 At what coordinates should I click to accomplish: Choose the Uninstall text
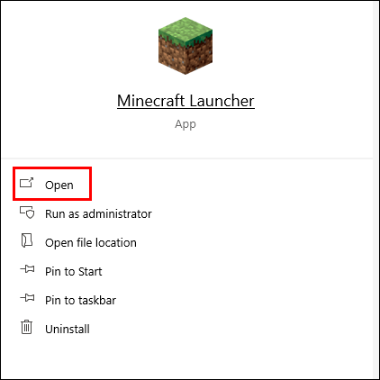(x=68, y=330)
